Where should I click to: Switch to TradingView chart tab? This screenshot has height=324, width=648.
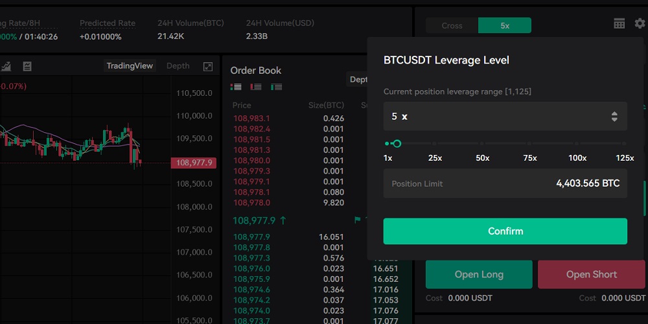[x=130, y=66]
